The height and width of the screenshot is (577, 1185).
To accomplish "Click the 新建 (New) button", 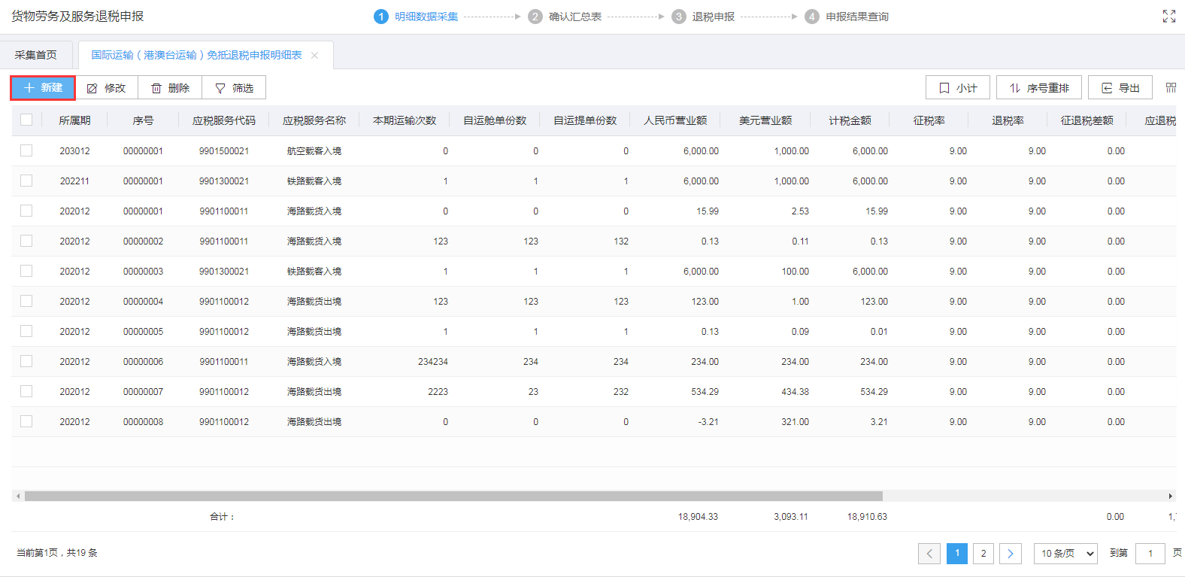I will point(43,88).
